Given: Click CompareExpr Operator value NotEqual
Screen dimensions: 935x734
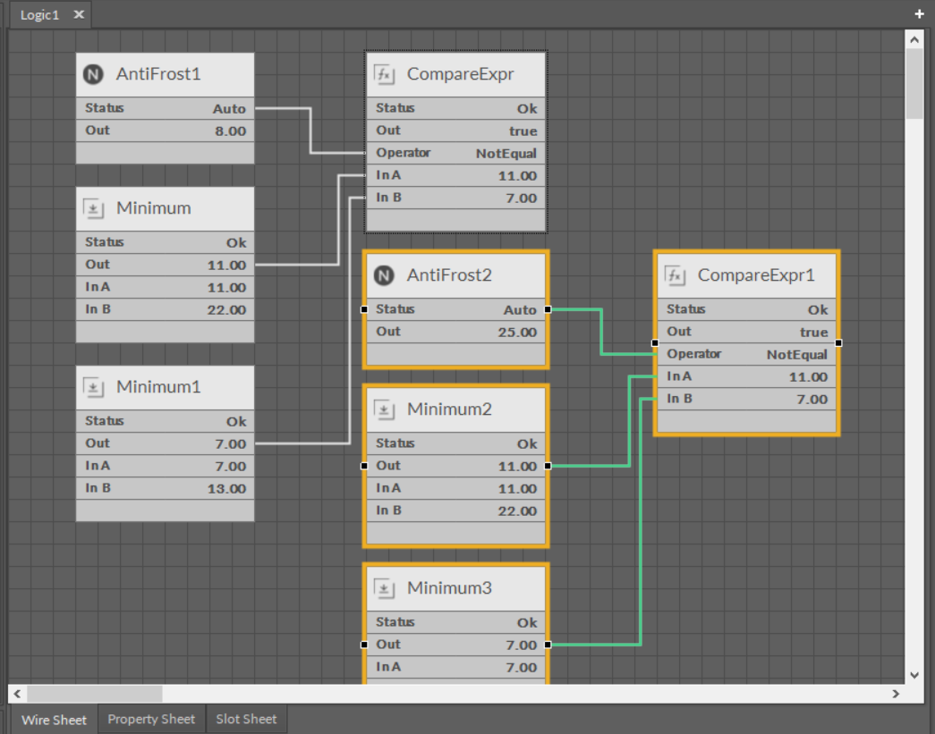Looking at the screenshot, I should [x=506, y=154].
